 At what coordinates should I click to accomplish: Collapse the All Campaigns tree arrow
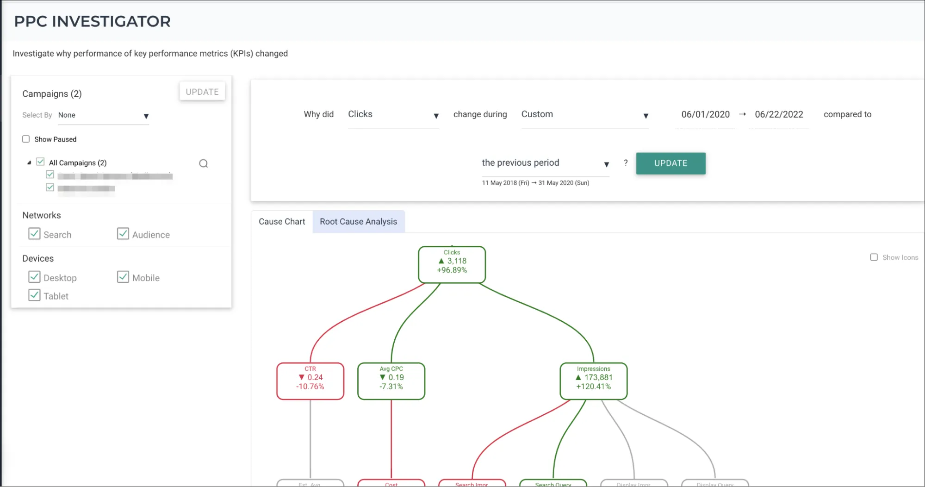tap(29, 162)
